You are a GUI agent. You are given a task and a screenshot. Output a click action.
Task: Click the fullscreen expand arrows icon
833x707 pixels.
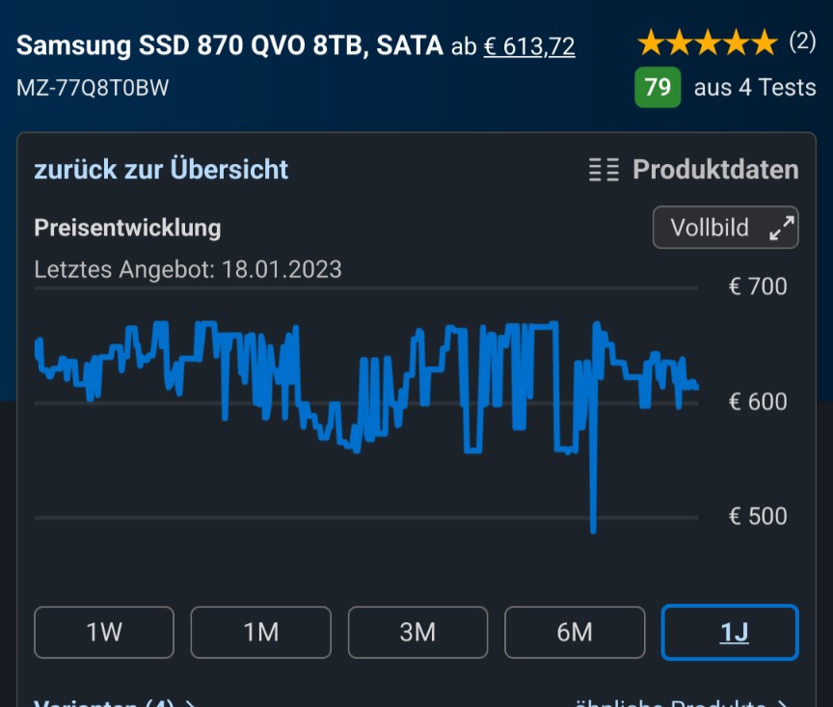pyautogui.click(x=782, y=228)
